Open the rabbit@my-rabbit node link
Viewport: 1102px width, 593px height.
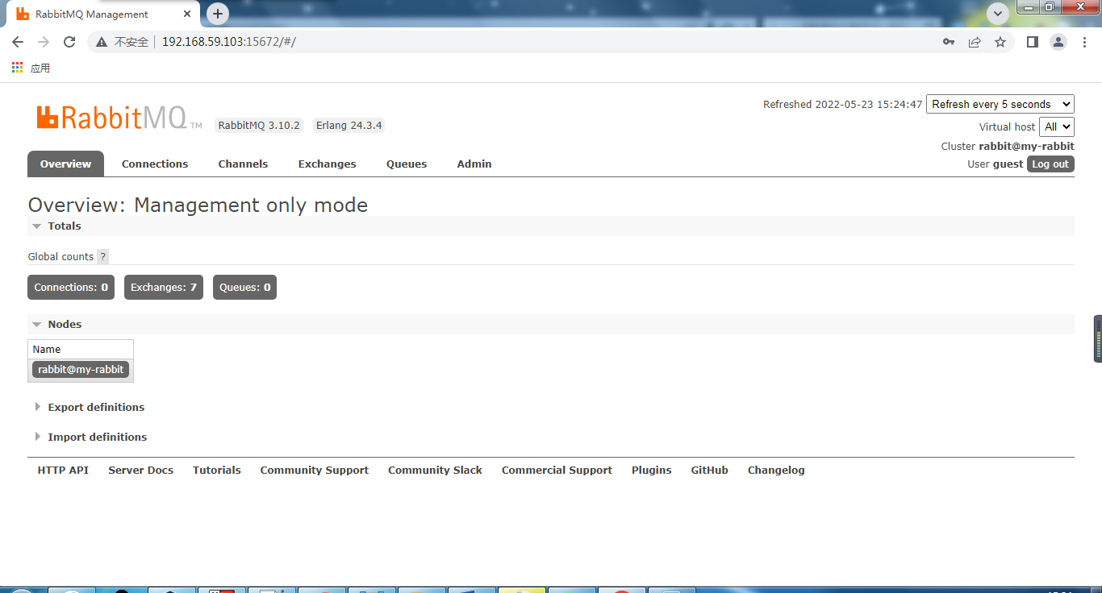coord(81,370)
